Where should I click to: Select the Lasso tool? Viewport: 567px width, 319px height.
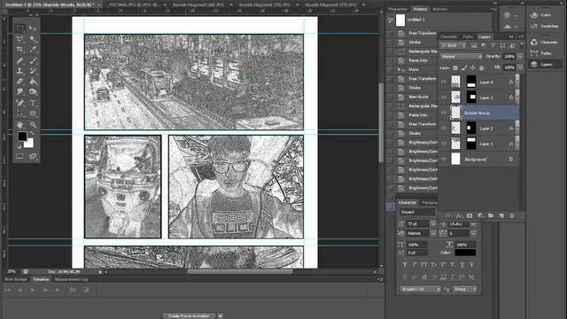(x=19, y=39)
